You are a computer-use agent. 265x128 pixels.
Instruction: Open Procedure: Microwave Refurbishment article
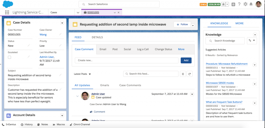coord(227,64)
